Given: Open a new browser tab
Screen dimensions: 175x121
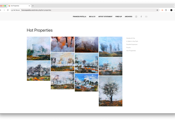Looking at the screenshot, I should tap(33, 6).
